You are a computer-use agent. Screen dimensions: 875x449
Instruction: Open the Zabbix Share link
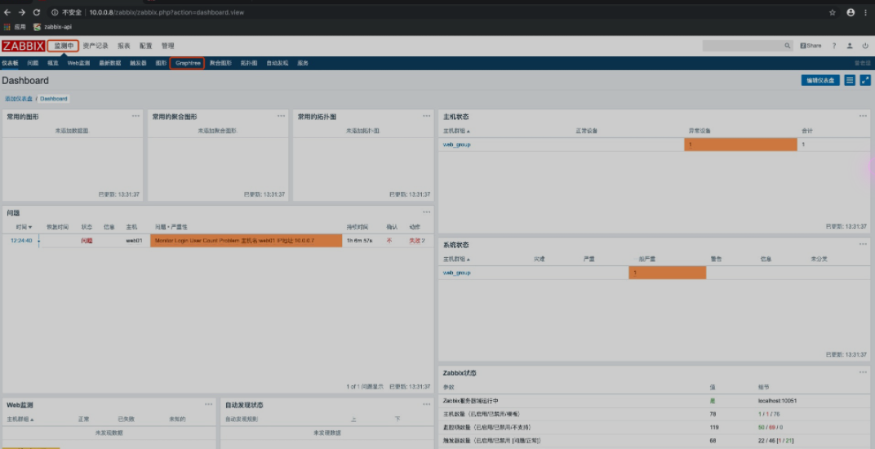coord(811,46)
